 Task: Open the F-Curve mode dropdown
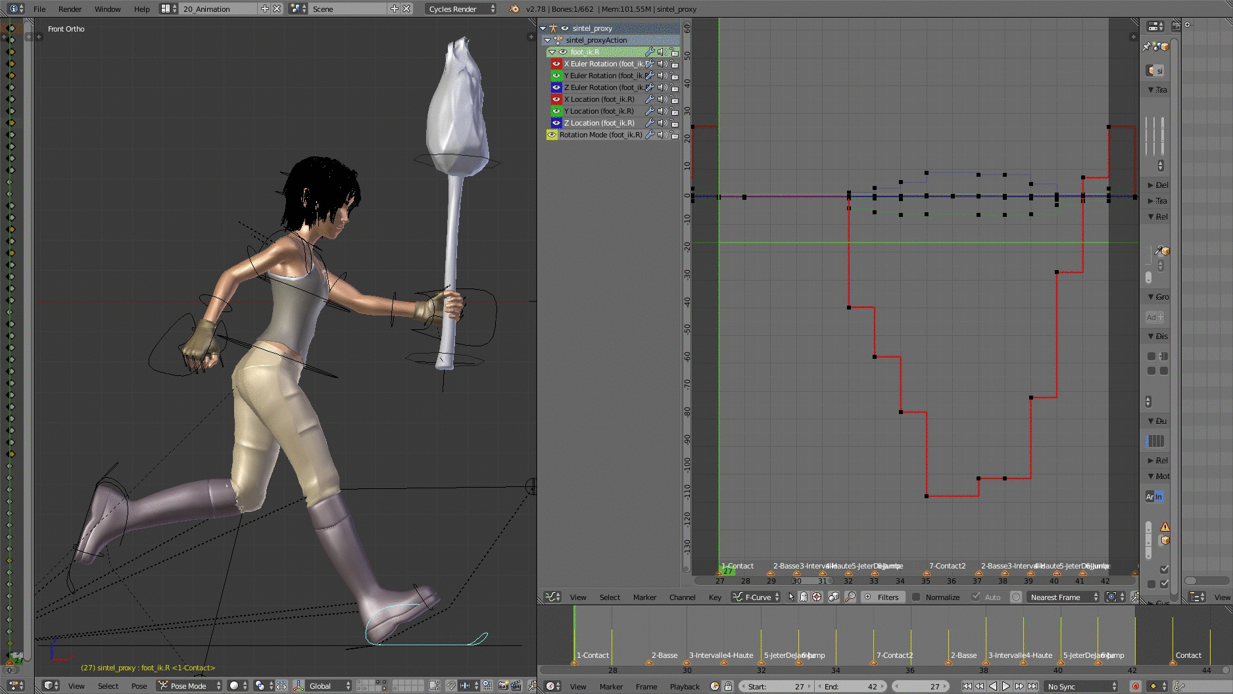pyautogui.click(x=756, y=597)
